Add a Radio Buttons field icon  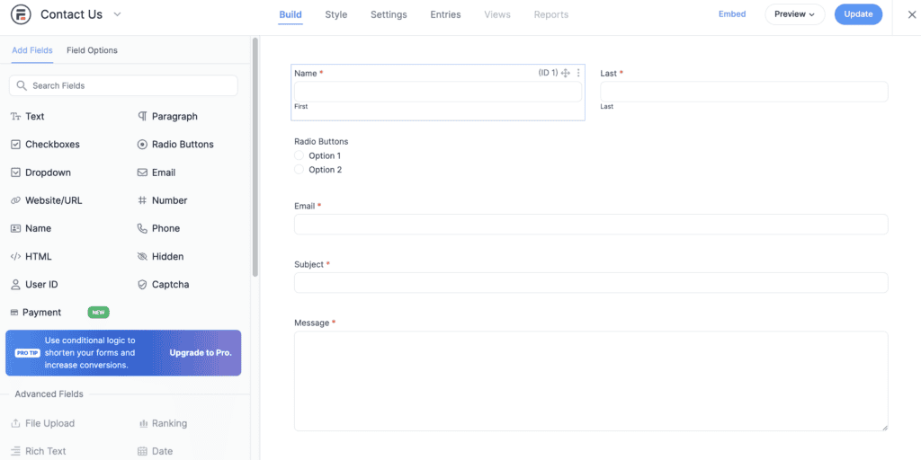coord(142,145)
